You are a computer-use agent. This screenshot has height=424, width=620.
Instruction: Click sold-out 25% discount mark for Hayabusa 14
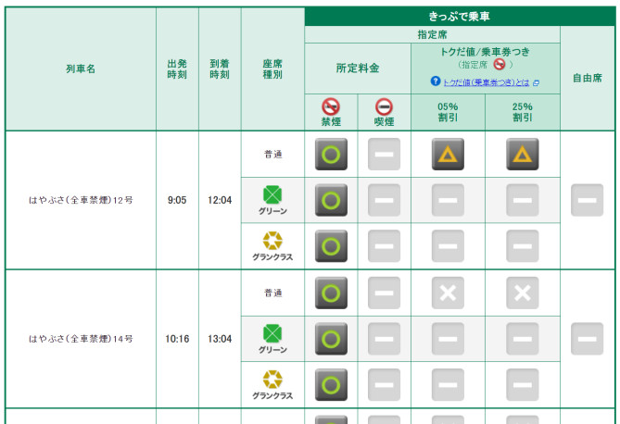(x=523, y=293)
